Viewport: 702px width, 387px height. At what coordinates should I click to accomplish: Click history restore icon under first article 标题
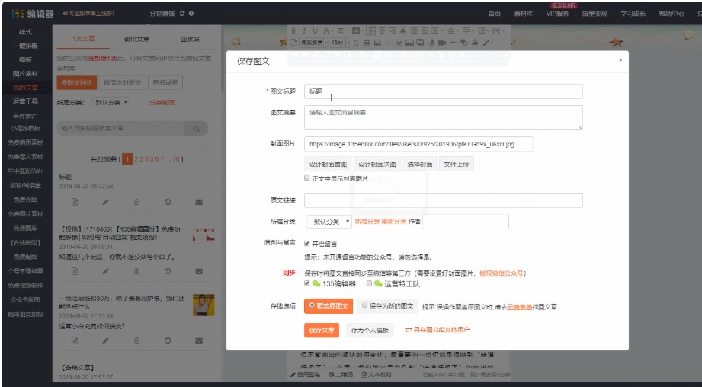[x=168, y=202]
